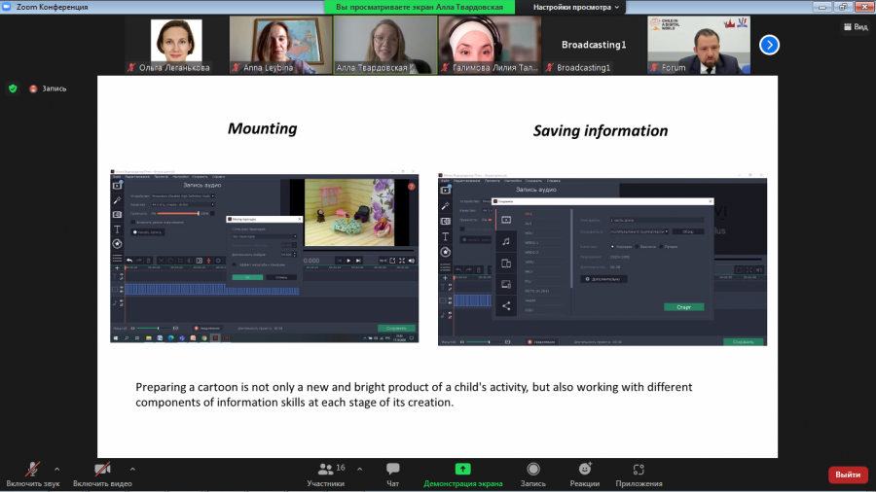
Task: Open the Вид view menu
Action: [x=856, y=27]
